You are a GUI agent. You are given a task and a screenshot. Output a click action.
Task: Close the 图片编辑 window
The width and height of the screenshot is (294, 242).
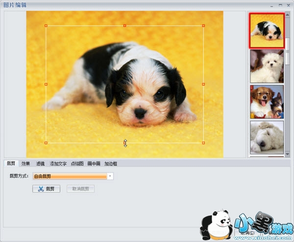[x=289, y=5]
